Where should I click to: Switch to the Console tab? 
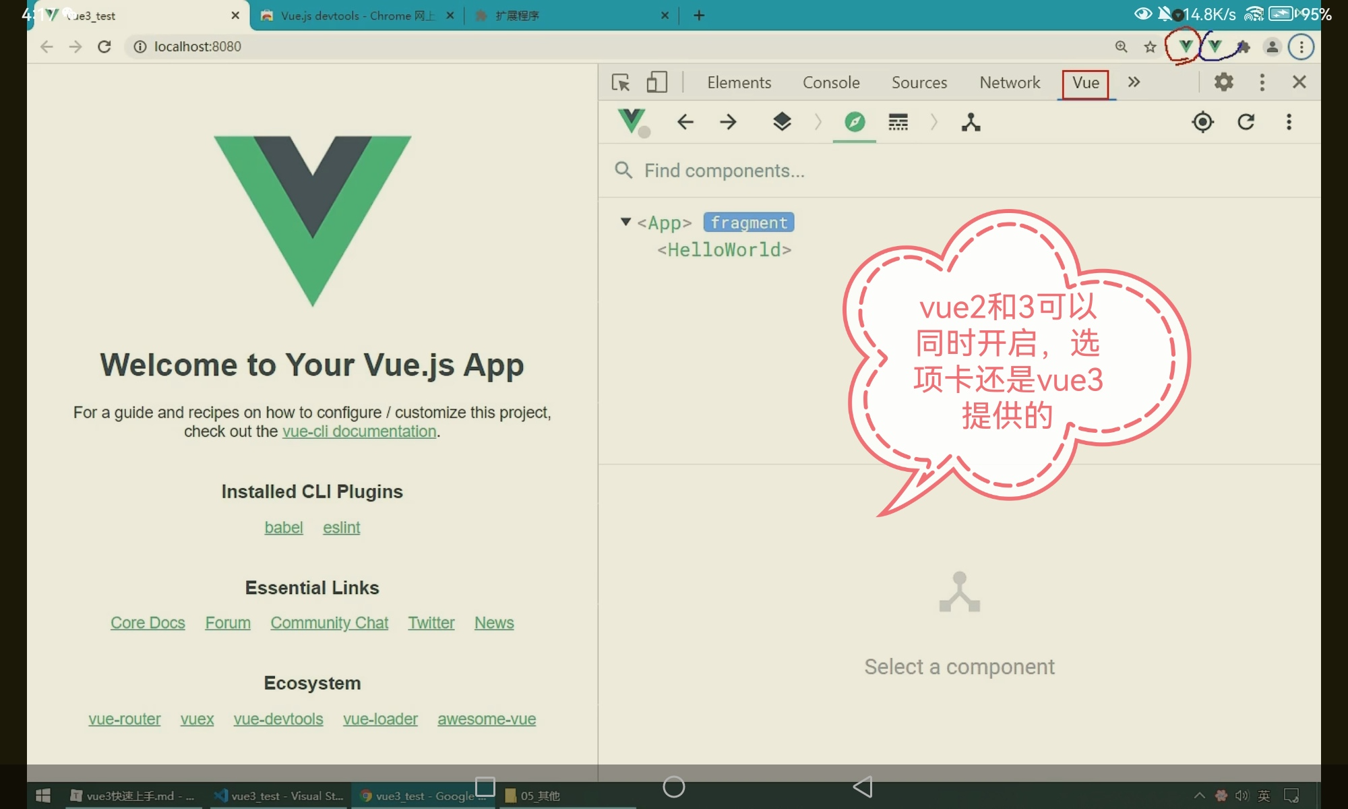click(x=830, y=82)
